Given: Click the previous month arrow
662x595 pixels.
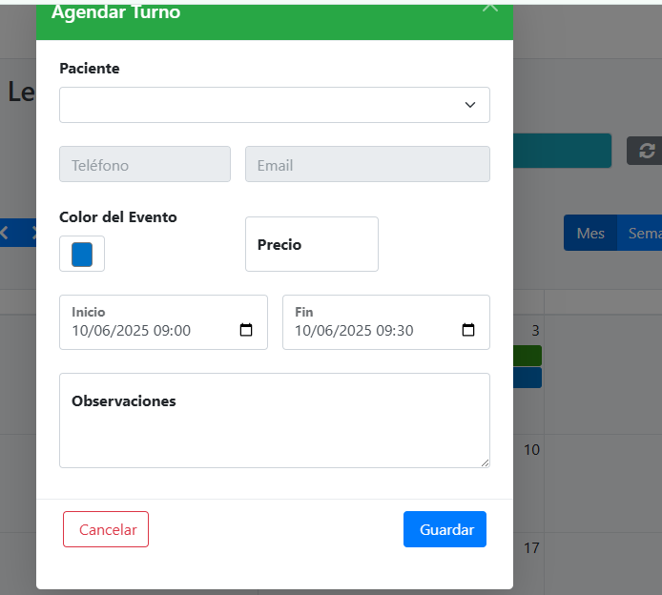Looking at the screenshot, I should (x=5, y=232).
